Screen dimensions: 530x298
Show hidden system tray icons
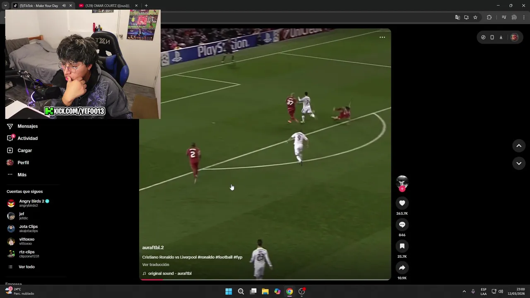[x=464, y=291]
